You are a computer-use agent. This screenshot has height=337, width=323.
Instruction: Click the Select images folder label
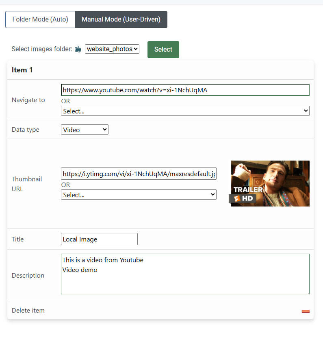pos(41,49)
